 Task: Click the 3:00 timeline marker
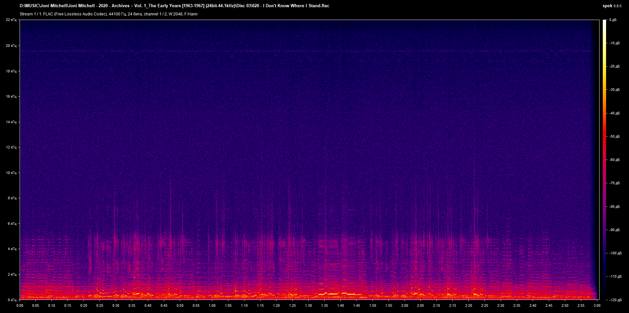coord(597,305)
